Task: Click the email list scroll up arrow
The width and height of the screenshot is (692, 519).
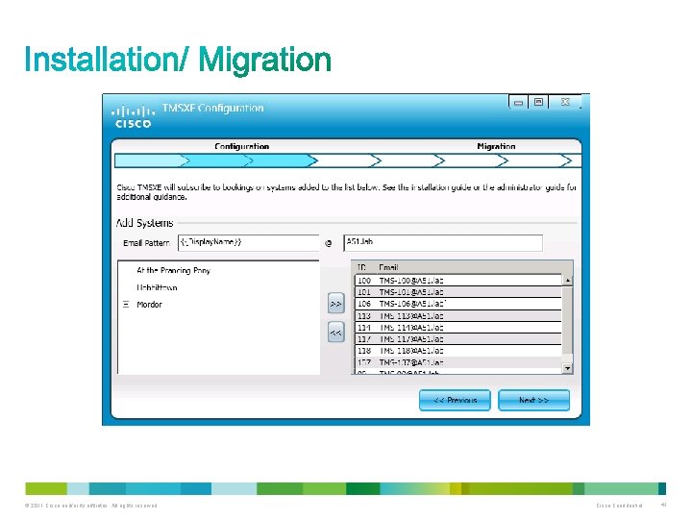Action: point(568,281)
